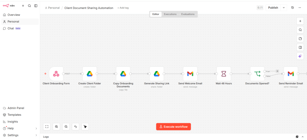This screenshot has width=307, height=140.
Task: Select the Send Reminder Email node
Action: click(291, 74)
